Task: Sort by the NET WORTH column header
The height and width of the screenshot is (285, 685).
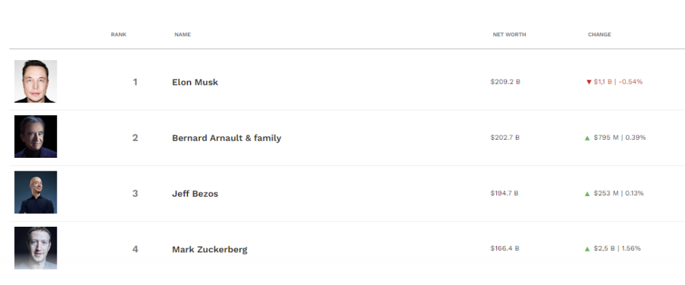Action: click(x=509, y=35)
